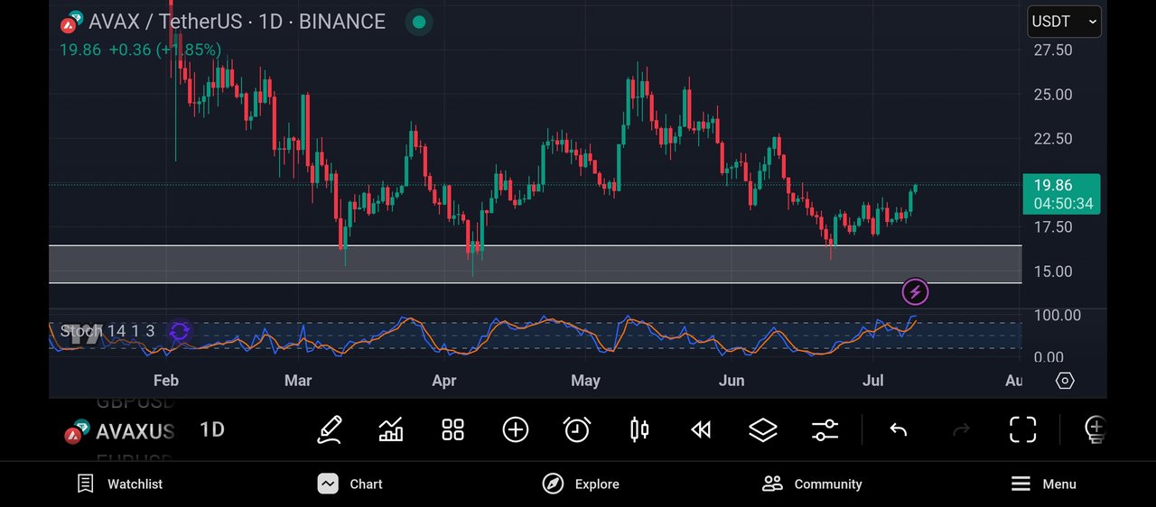Open time axis settings hexagon icon
The image size is (1156, 507).
pos(1065,381)
